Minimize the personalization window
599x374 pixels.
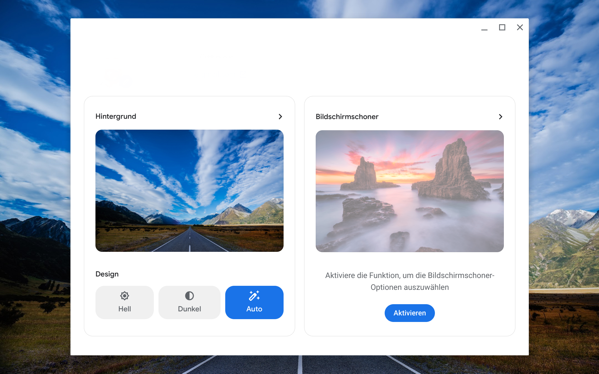pyautogui.click(x=484, y=28)
